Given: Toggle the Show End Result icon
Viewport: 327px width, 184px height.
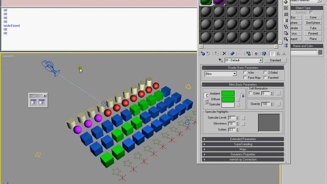Looking at the screenshot, I should pos(272,54).
